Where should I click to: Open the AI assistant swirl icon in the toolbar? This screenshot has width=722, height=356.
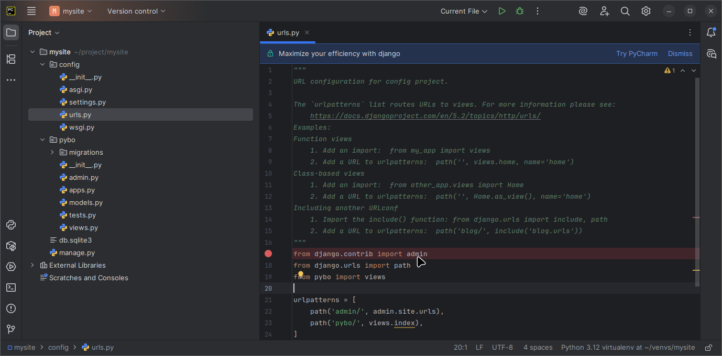583,11
